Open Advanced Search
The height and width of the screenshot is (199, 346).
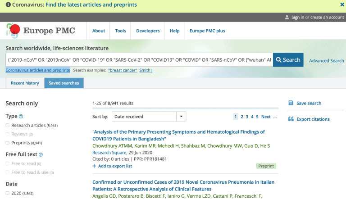coord(326,61)
